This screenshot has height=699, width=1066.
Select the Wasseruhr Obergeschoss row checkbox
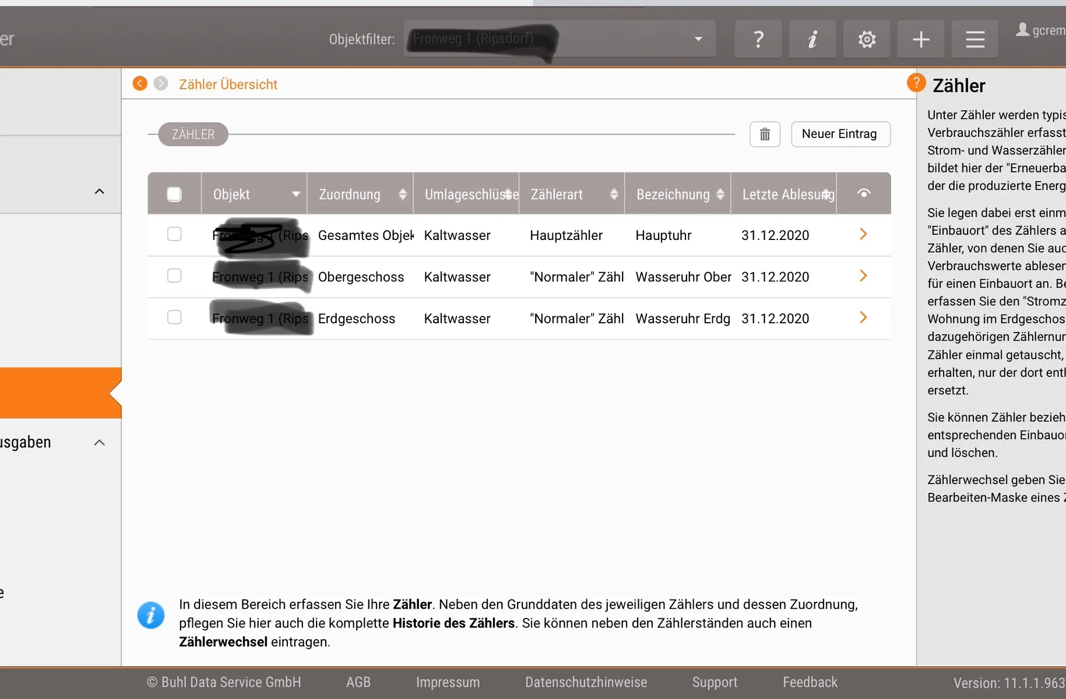174,276
